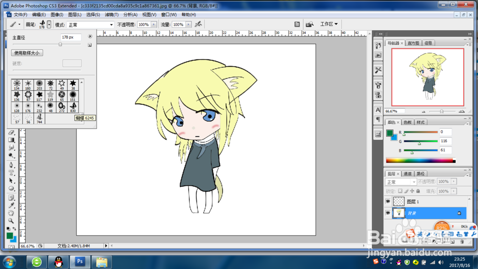Choose the butterfly brush preset 830
The width and height of the screenshot is (478, 269).
point(73,107)
